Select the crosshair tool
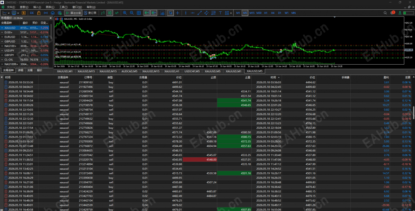 pos(177,13)
